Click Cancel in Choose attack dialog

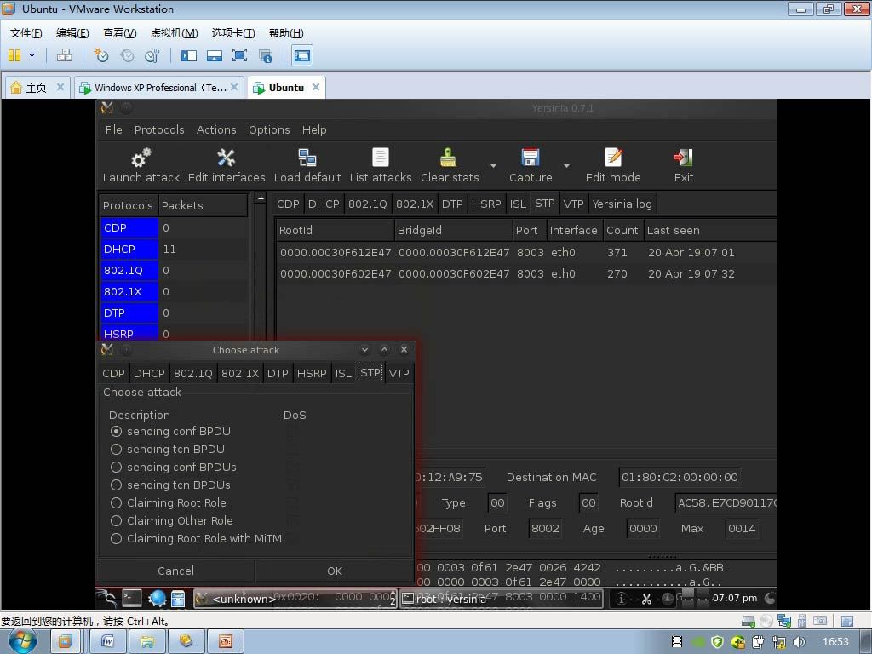point(175,571)
